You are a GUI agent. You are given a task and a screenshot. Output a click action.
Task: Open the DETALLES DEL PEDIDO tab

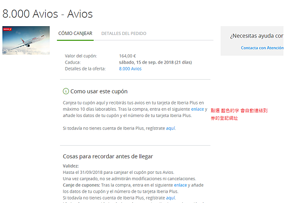(x=124, y=34)
